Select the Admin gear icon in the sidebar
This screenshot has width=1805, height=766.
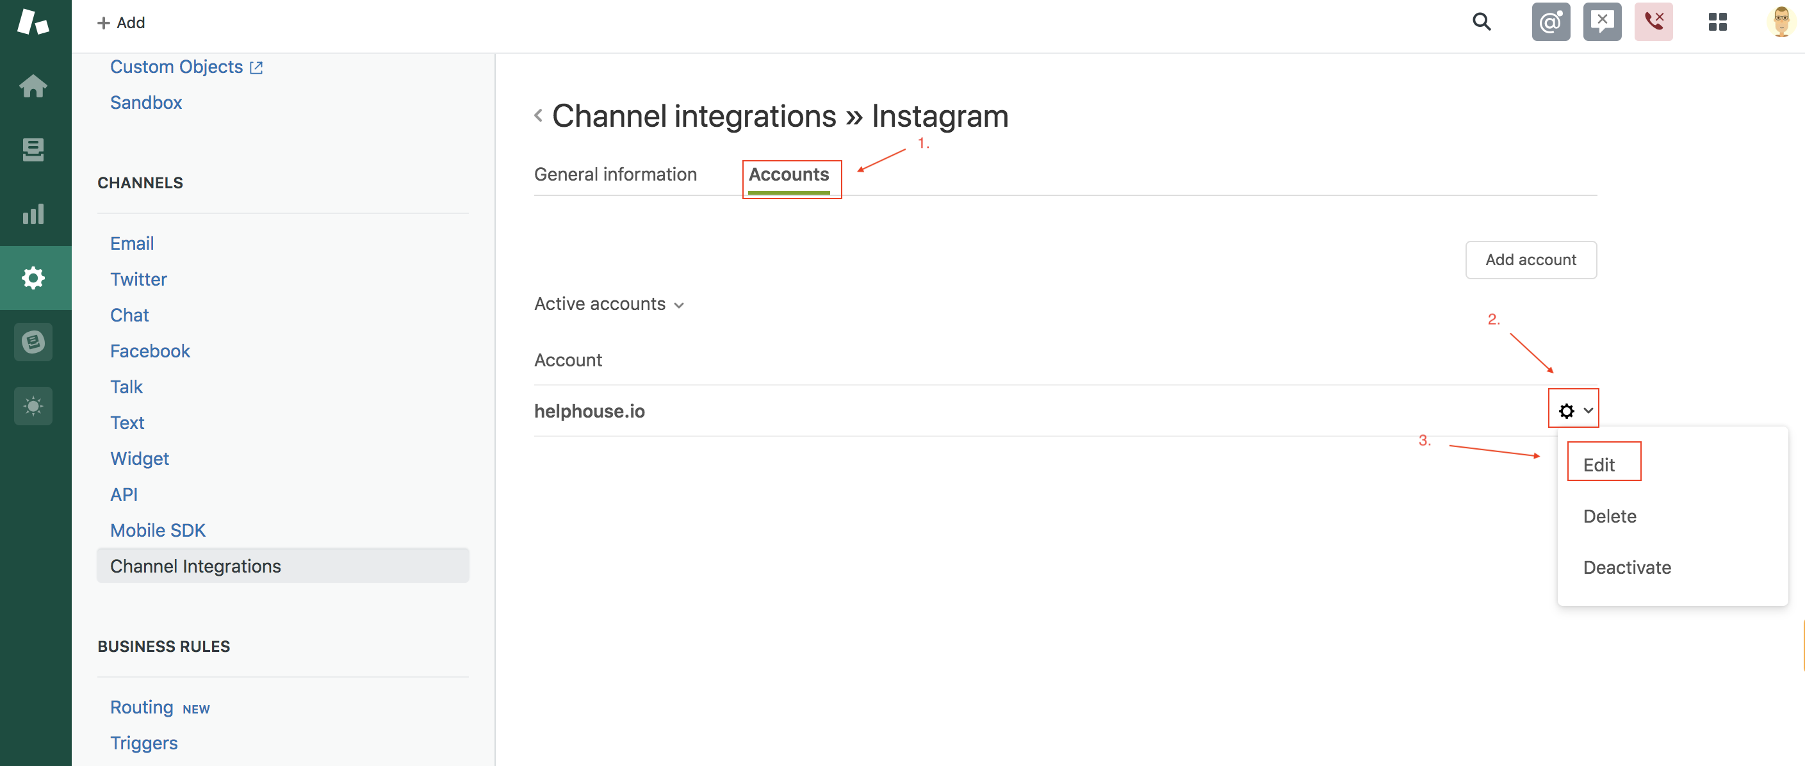point(33,277)
